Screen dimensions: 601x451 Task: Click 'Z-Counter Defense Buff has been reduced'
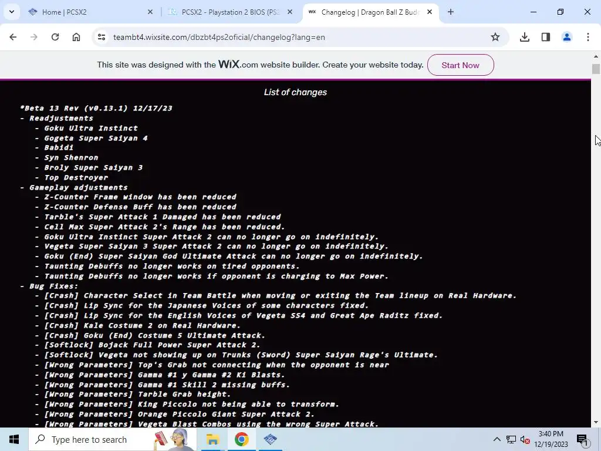pos(140,207)
